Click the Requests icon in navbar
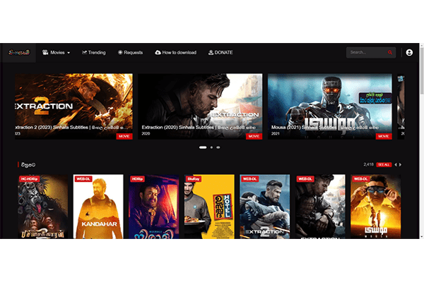Viewport: 424px width, 282px height. pos(120,52)
